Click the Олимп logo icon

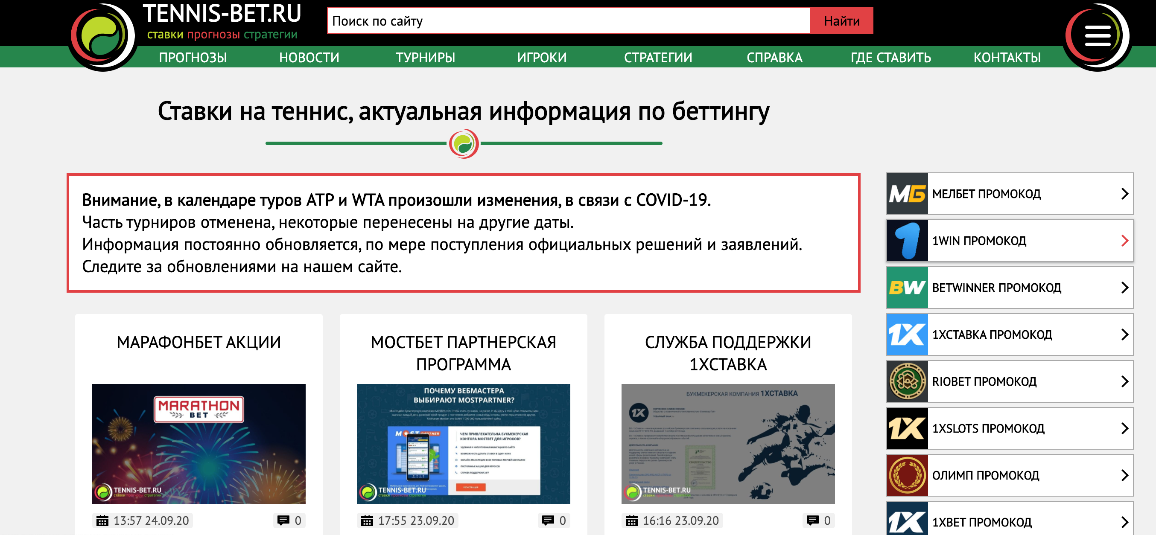pos(907,475)
